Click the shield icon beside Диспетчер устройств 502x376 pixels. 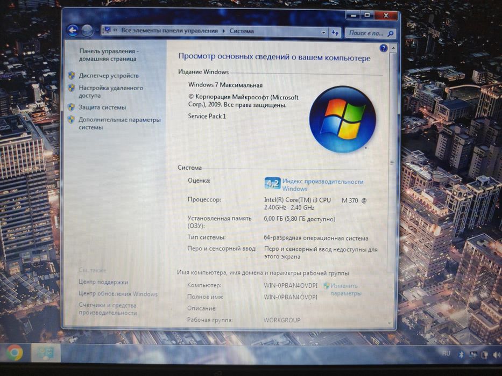72,75
